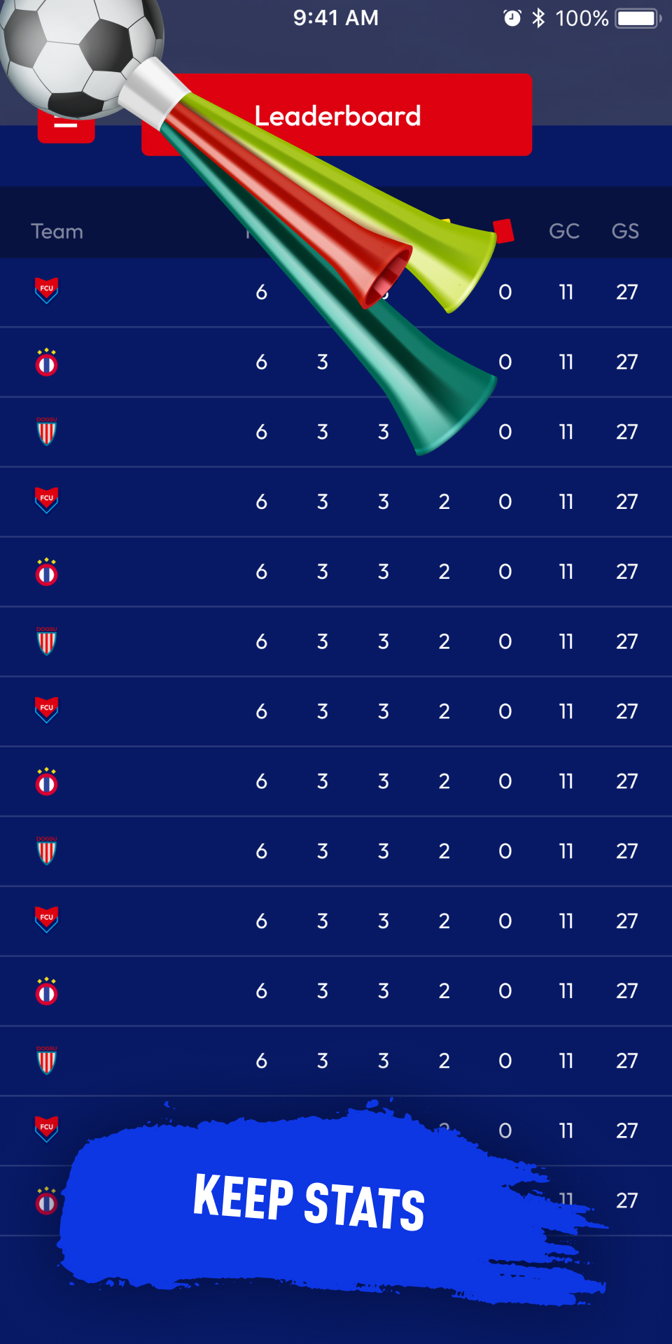Viewport: 672px width, 1344px height.
Task: Select the fourth row FCU team badge
Action: click(47, 500)
